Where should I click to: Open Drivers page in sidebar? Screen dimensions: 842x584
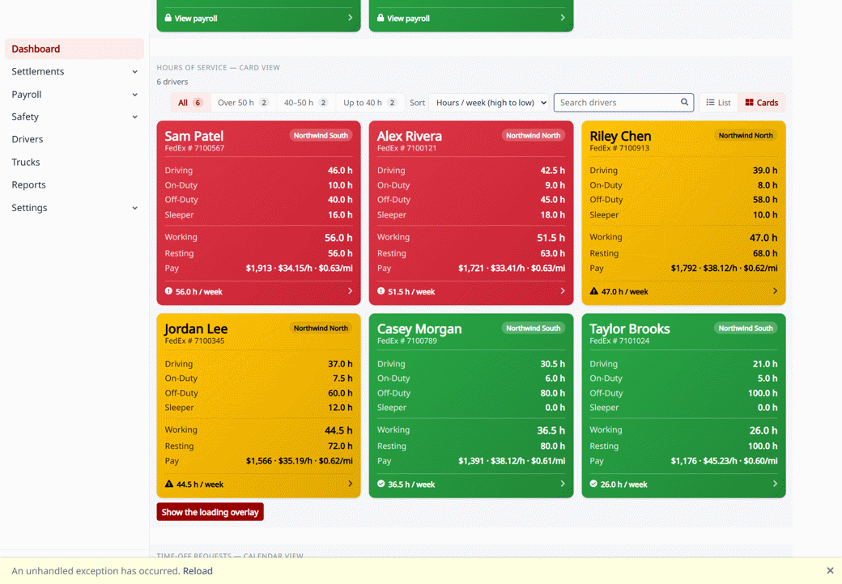(74, 139)
